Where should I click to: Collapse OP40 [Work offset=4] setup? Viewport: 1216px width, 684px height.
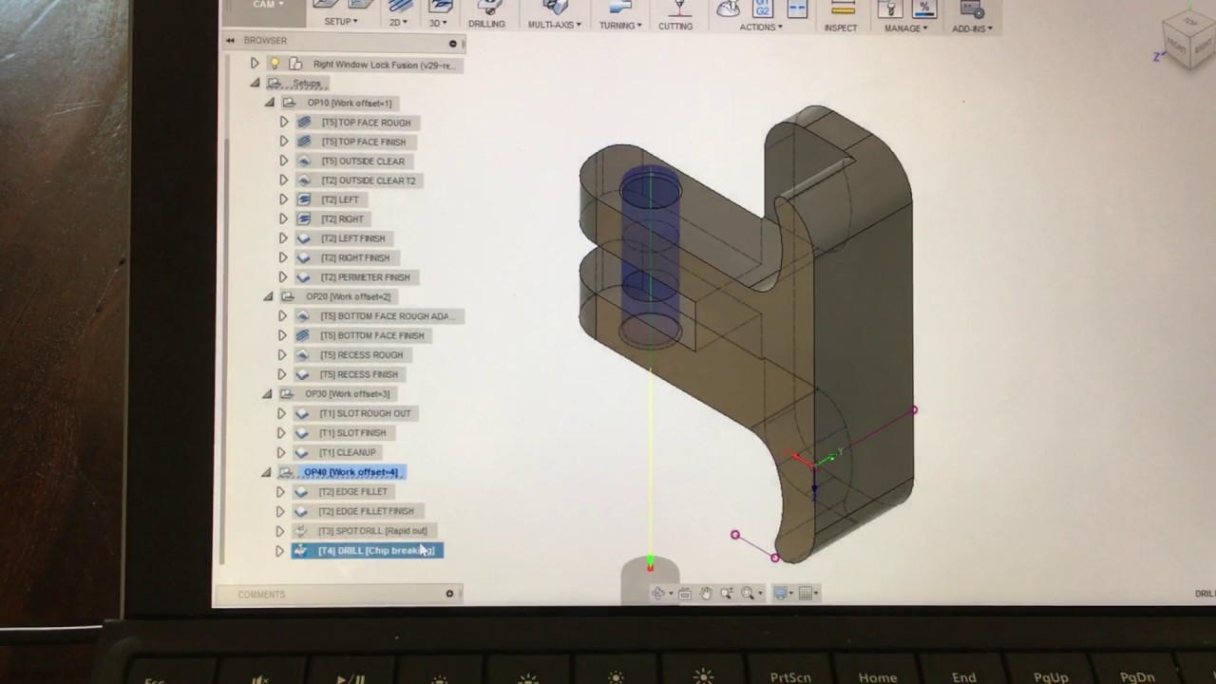(x=267, y=472)
